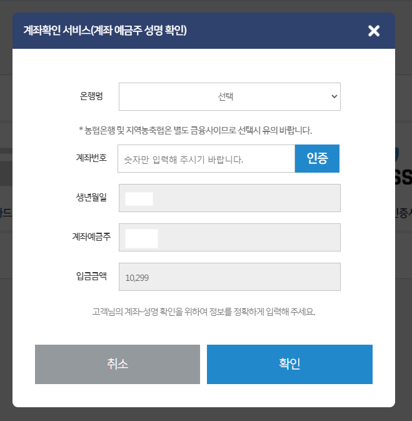Confirm with the blue 확인 button

click(289, 364)
